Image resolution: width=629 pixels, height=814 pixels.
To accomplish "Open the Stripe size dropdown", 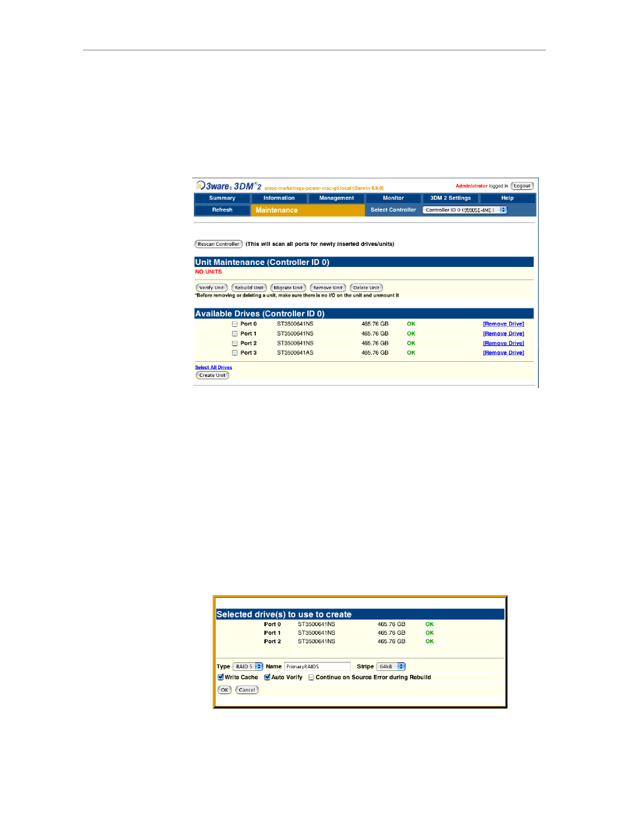I will (391, 666).
